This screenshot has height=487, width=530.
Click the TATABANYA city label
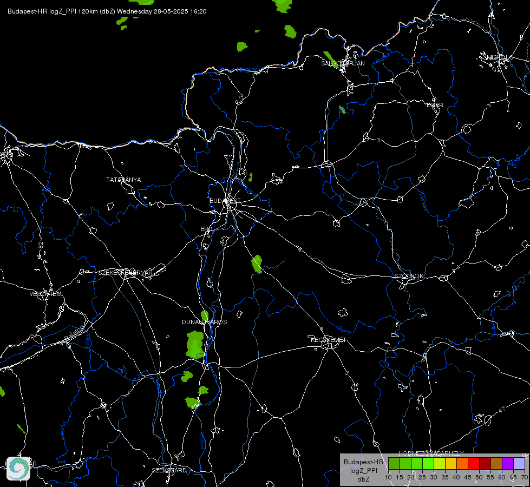tap(123, 180)
